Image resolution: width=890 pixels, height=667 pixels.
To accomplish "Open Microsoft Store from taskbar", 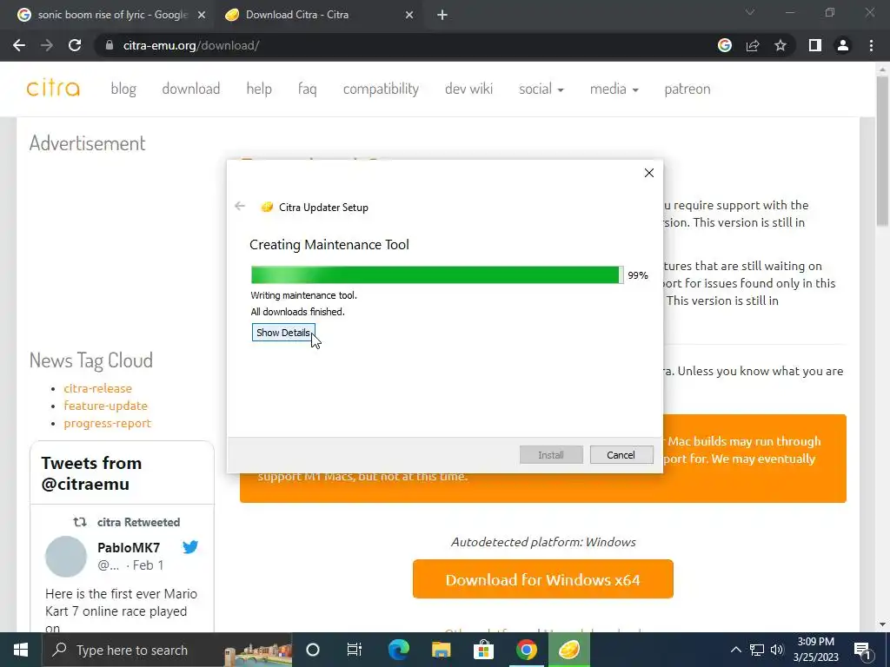I will pos(483,650).
